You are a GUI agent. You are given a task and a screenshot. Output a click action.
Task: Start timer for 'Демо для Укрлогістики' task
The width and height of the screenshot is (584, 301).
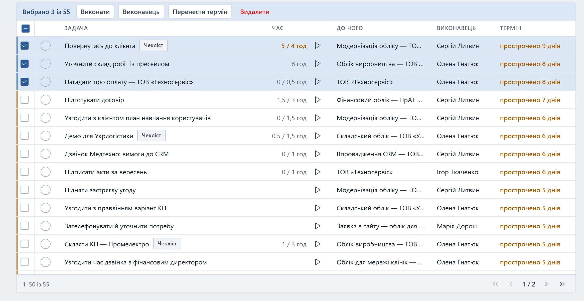coord(318,136)
